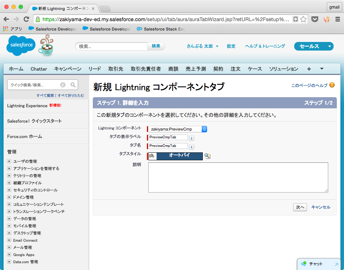Click the キャンセル link

tap(321, 207)
